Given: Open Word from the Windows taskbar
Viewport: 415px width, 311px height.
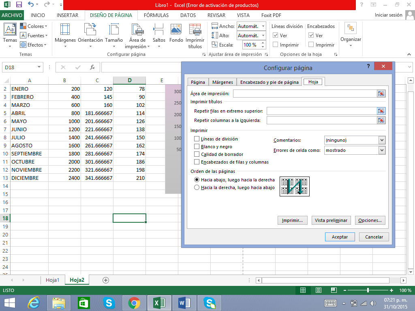Looking at the screenshot, I should (x=184, y=302).
